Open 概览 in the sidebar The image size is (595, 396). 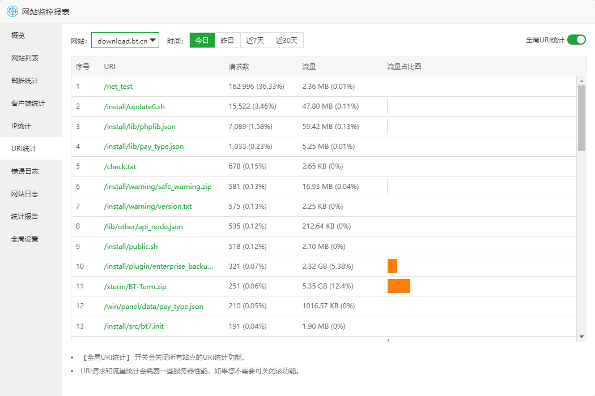tap(31, 35)
